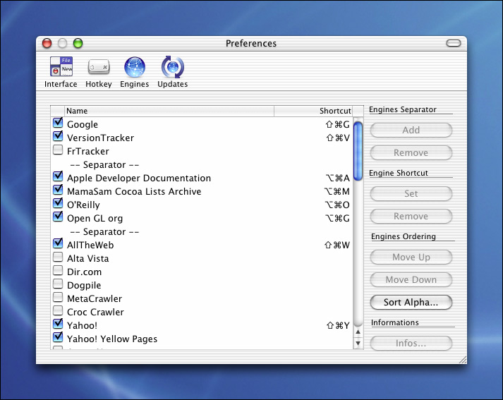The width and height of the screenshot is (503, 400).
Task: Close the Preferences window
Action: point(47,43)
